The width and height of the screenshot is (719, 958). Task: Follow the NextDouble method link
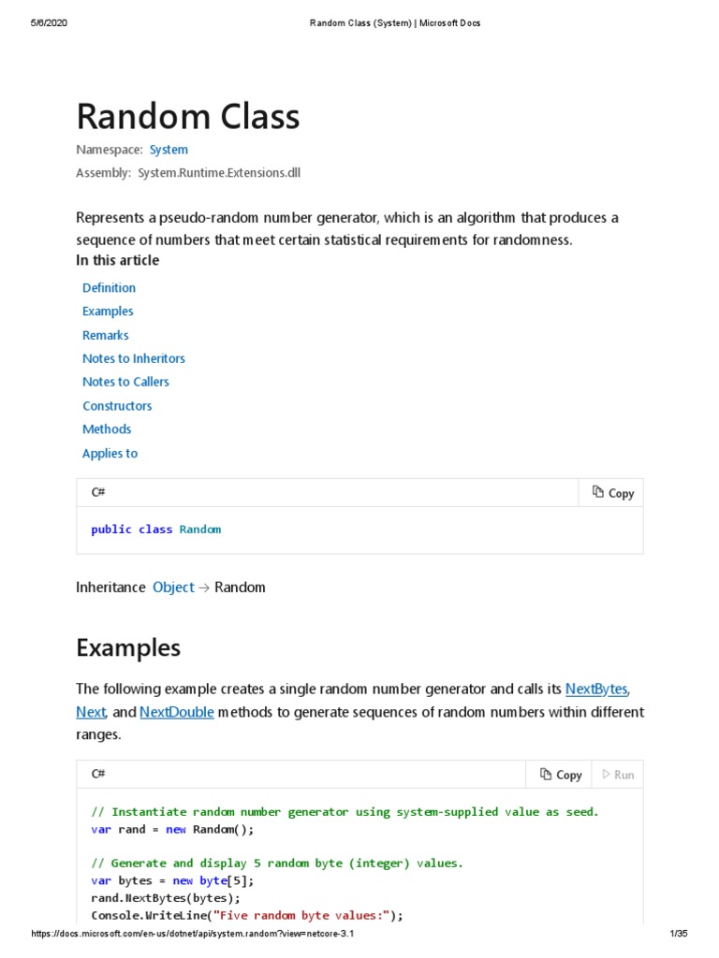pos(177,713)
